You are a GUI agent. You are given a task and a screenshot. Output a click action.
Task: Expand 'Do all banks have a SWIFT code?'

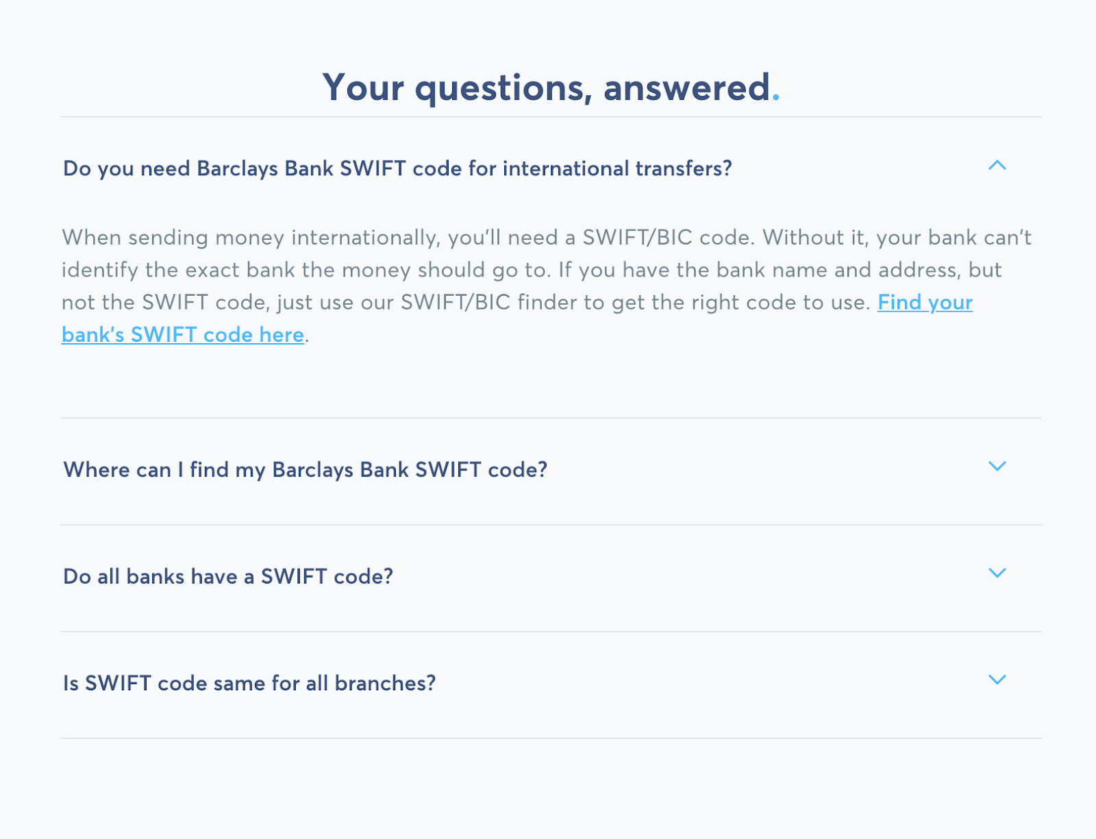[228, 577]
